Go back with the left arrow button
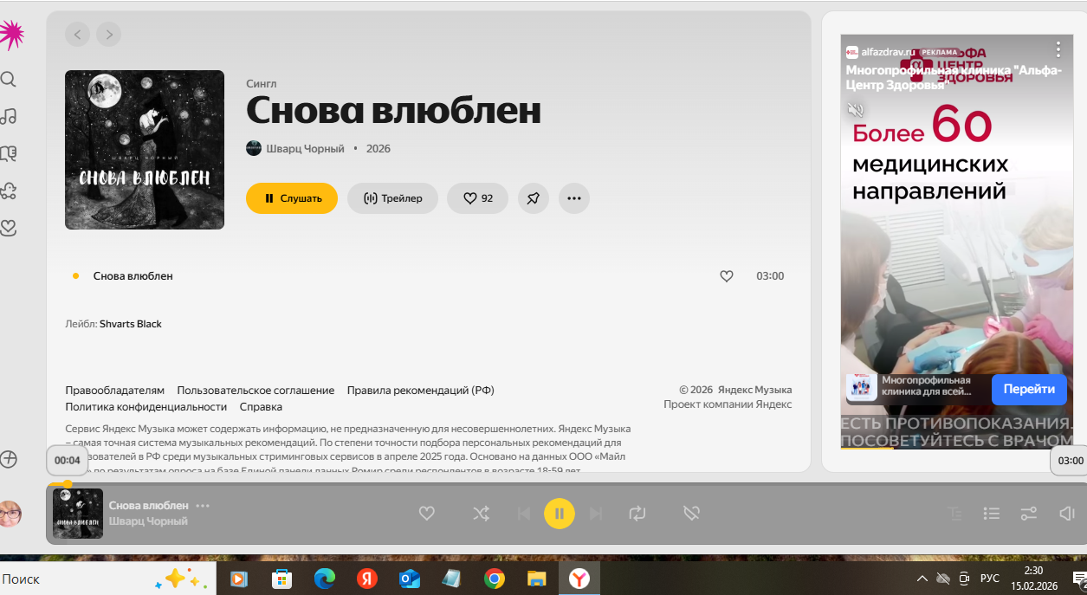 [78, 35]
